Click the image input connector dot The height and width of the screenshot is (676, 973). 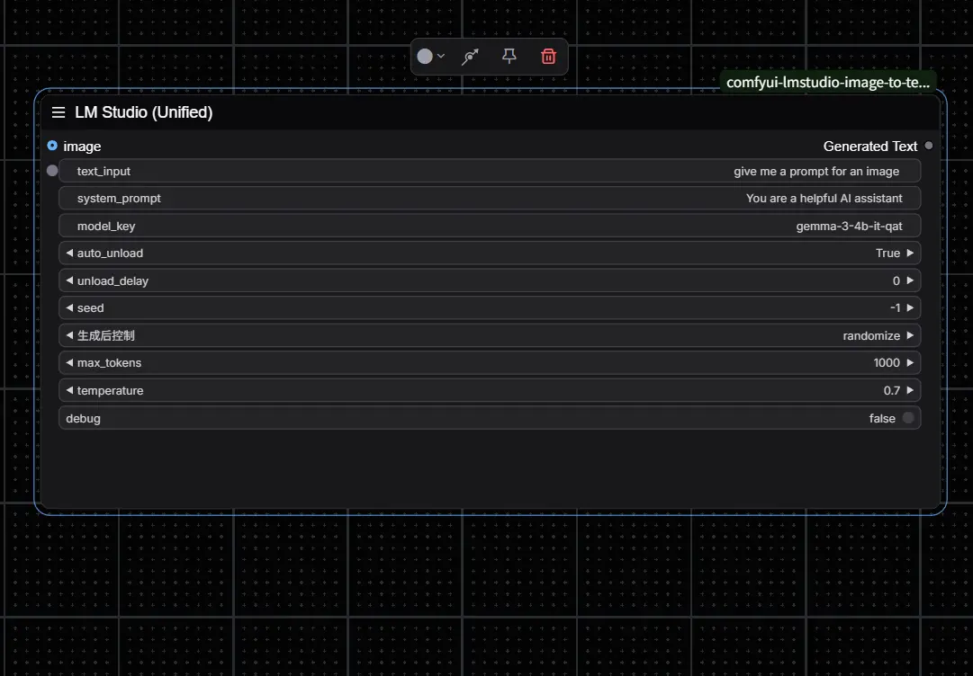point(52,146)
